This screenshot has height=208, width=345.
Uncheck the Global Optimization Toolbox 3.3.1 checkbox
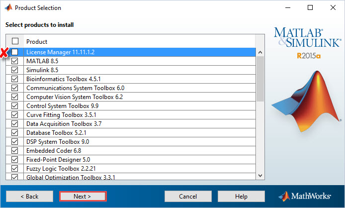(15, 177)
